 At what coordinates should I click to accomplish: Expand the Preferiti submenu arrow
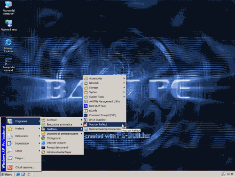tap(39, 129)
